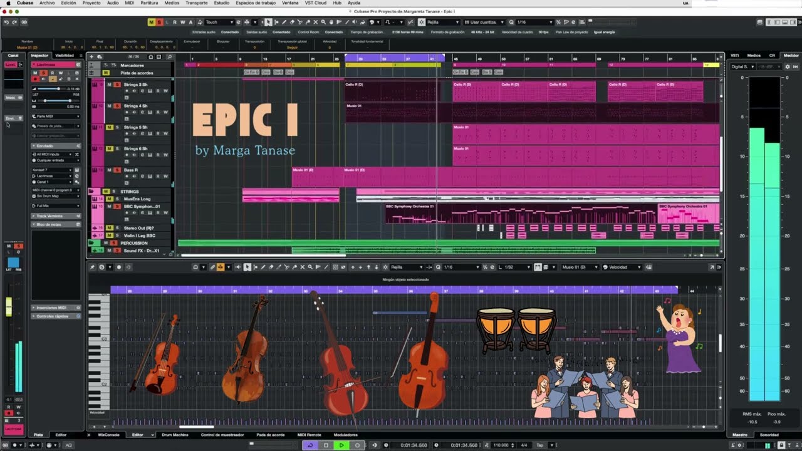Solo the Strings 4 Sh track
Screen dimensions: 802x451
click(117, 106)
